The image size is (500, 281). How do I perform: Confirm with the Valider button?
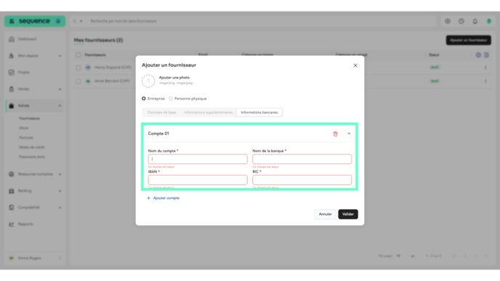[x=348, y=214]
